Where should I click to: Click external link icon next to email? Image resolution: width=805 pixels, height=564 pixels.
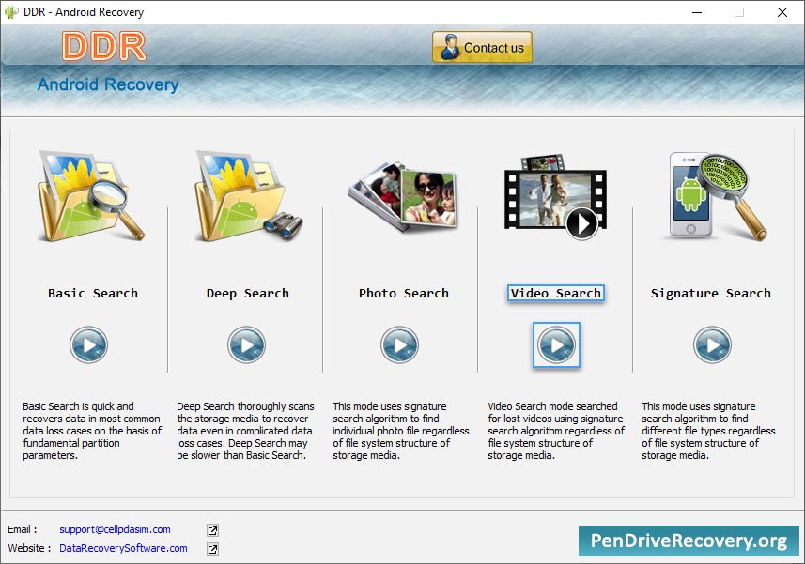[212, 530]
